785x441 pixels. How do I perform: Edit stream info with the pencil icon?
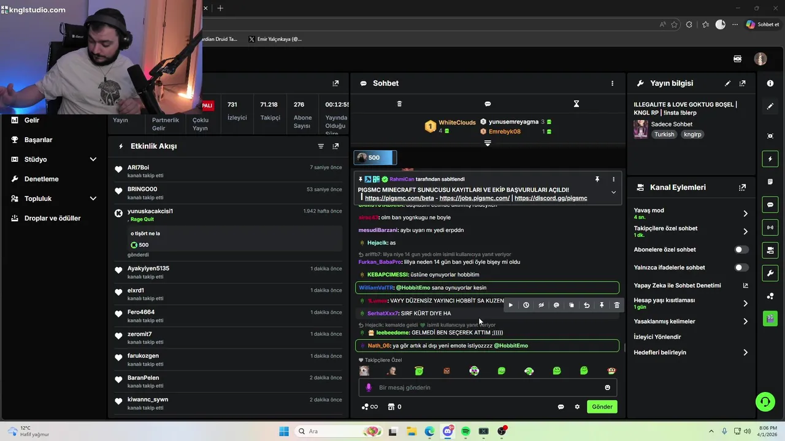coord(728,83)
